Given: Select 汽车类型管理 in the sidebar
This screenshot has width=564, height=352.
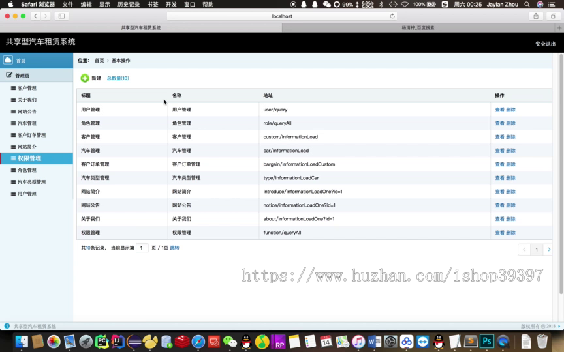Looking at the screenshot, I should coord(31,182).
